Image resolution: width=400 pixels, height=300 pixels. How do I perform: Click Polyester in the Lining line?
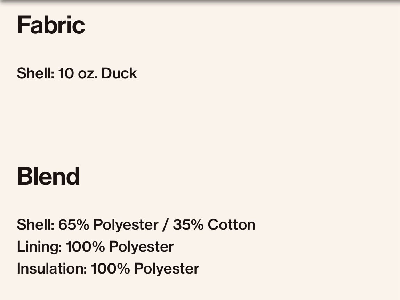click(141, 247)
